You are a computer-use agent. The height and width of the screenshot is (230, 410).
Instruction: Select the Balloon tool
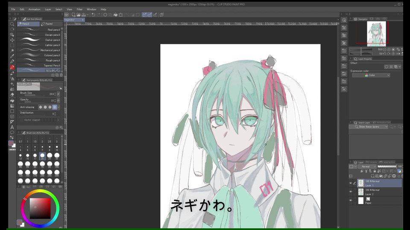point(12,132)
